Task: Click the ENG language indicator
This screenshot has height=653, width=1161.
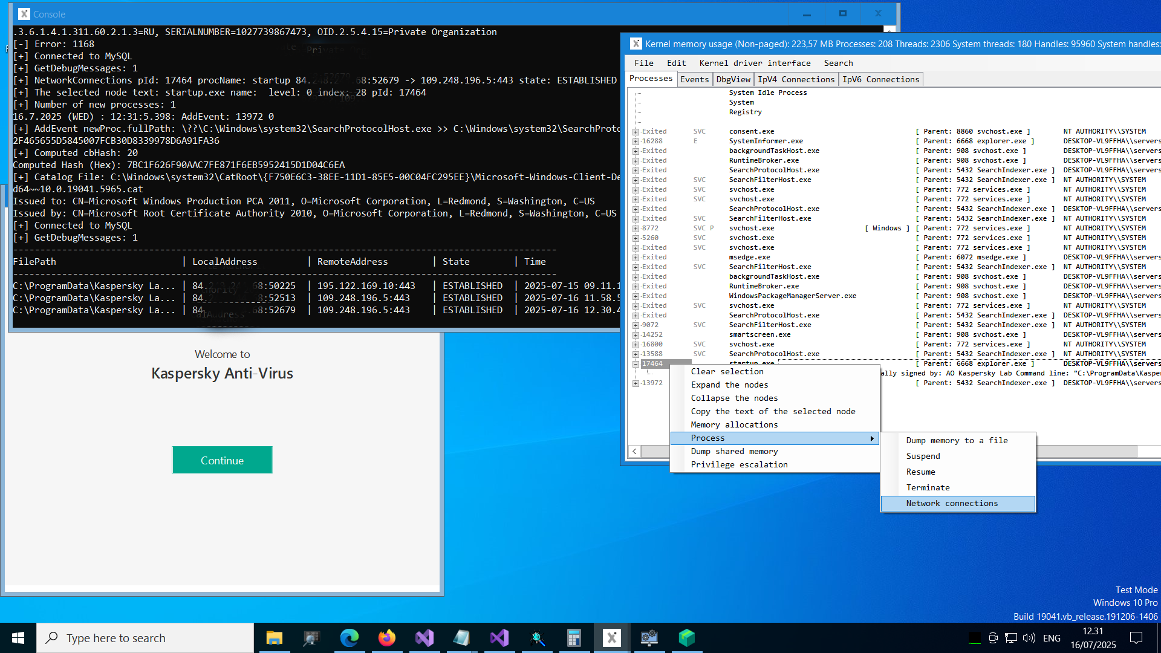Action: tap(1052, 638)
